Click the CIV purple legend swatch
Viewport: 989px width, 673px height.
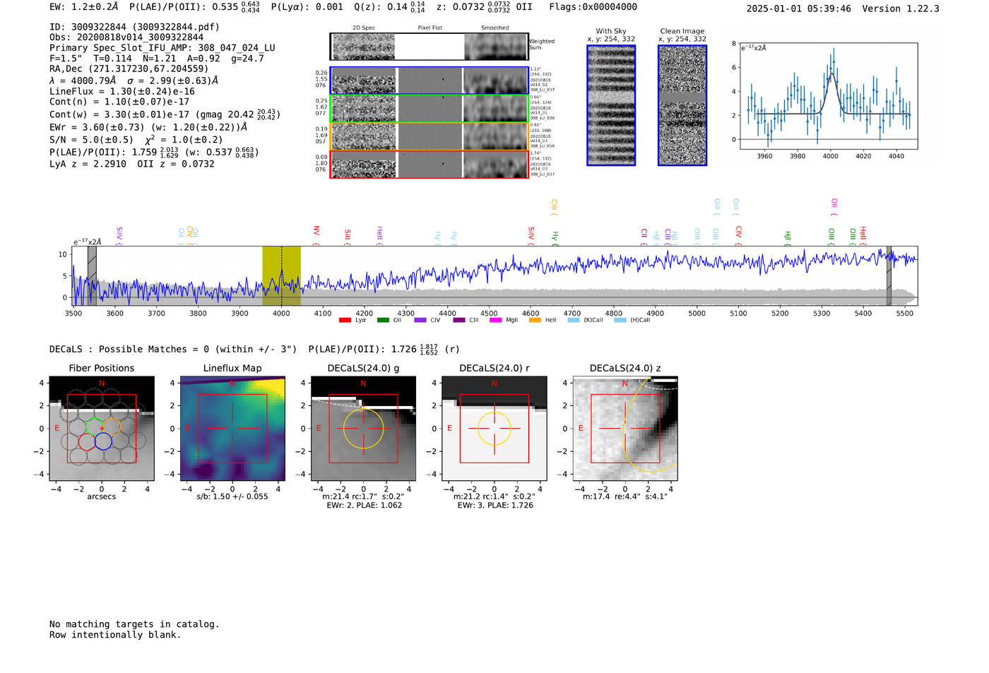[x=420, y=320]
